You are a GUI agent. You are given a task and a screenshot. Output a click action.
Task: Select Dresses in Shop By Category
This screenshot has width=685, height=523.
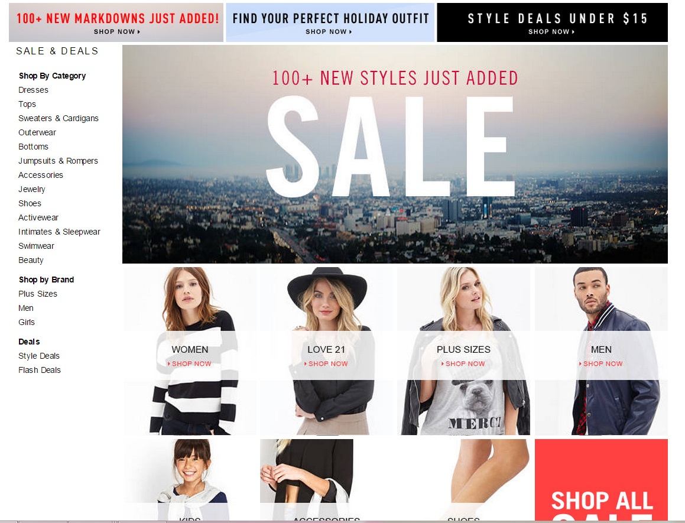33,90
